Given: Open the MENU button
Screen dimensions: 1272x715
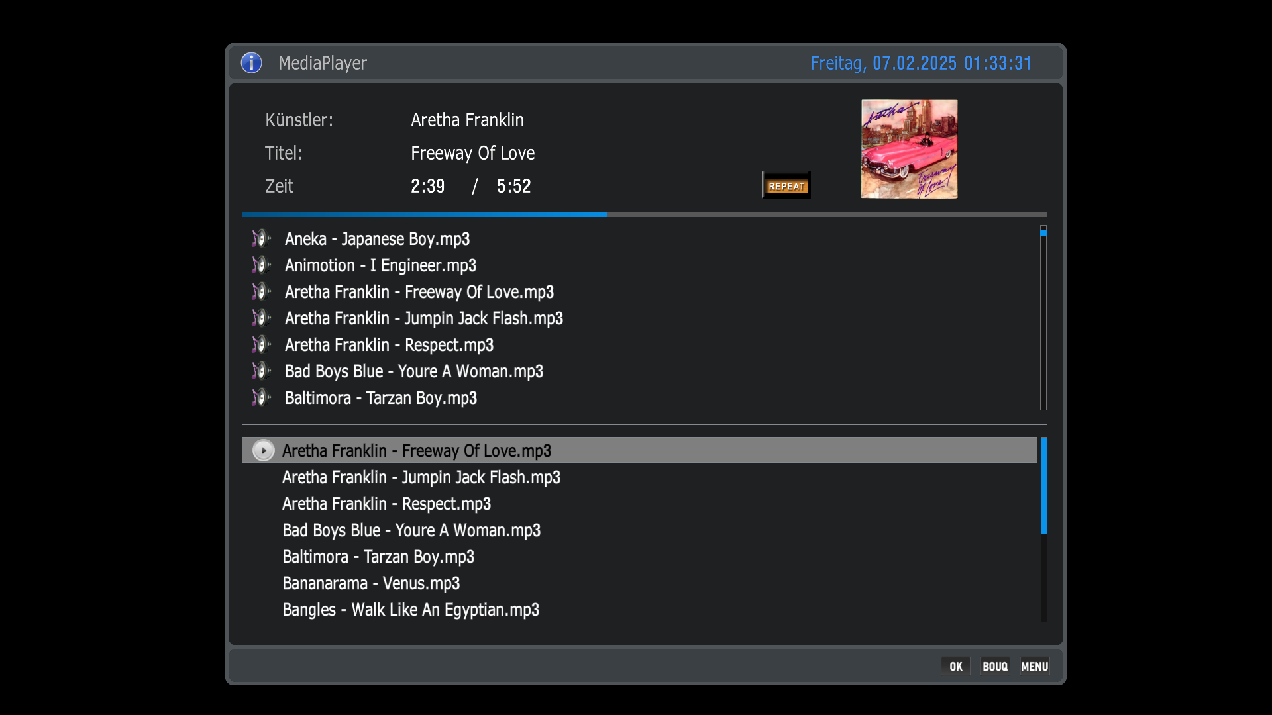Looking at the screenshot, I should [1034, 666].
